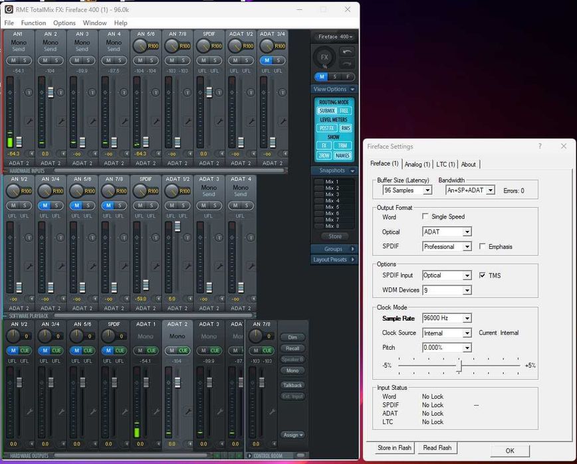Click small arrow under SPDIF playback -59.0 value
577x464 pixels.
158,299
